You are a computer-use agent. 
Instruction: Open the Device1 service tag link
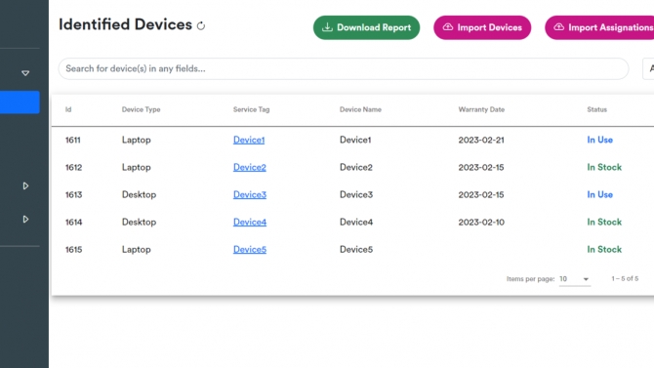249,140
